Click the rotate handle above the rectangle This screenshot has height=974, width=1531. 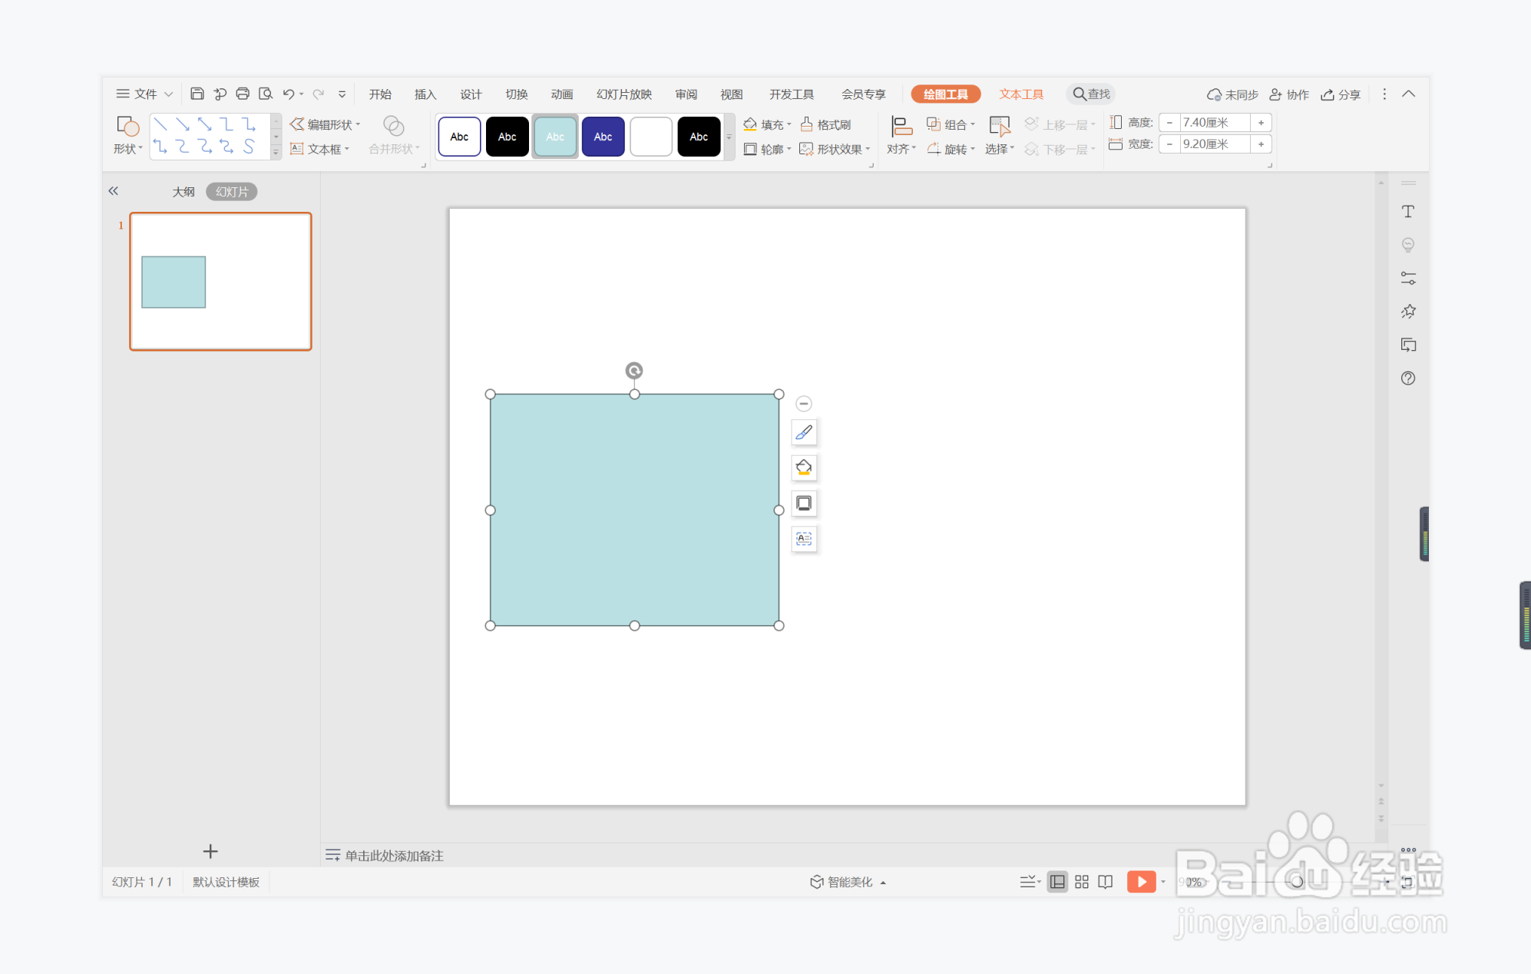[633, 371]
